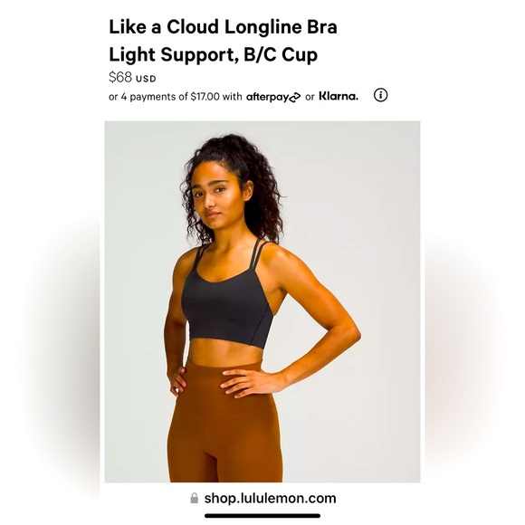525x525 pixels.
Task: Click the Light Support, B/C Cup heading
Action: click(x=214, y=54)
